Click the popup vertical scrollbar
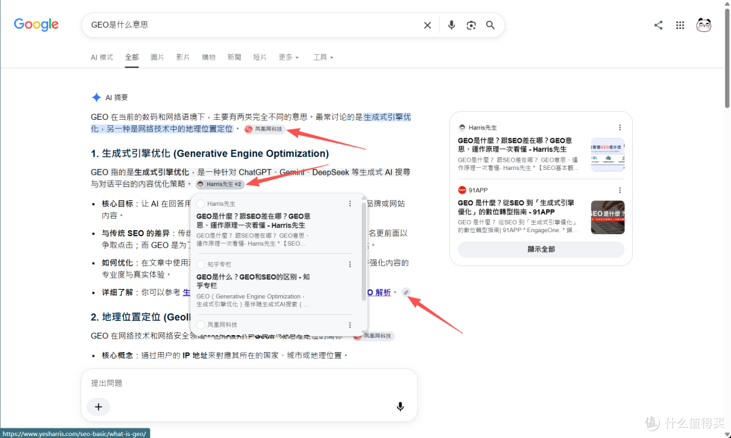 pos(364,252)
